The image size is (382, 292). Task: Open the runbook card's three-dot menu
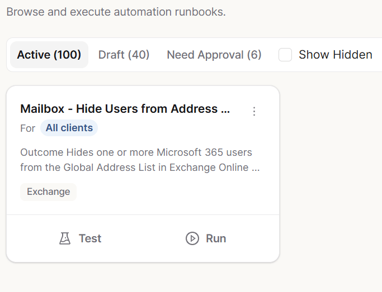pyautogui.click(x=254, y=111)
